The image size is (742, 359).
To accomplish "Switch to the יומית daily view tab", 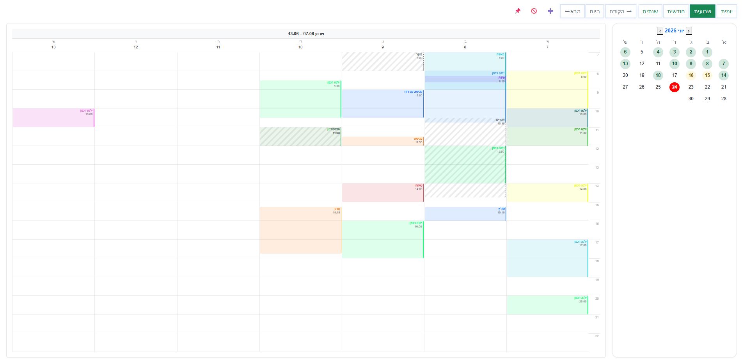I will pyautogui.click(x=726, y=11).
